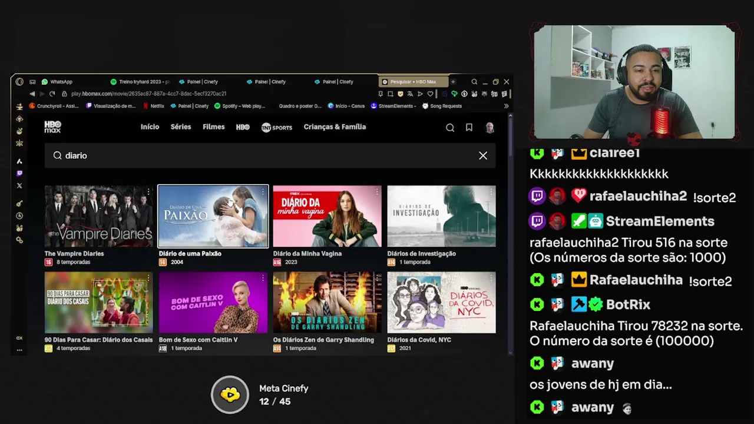
Task: Expand the bookmarks overflow chevron
Action: pyautogui.click(x=506, y=106)
